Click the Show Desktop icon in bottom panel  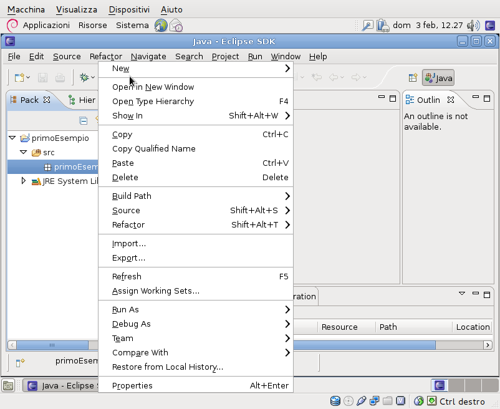click(8, 386)
